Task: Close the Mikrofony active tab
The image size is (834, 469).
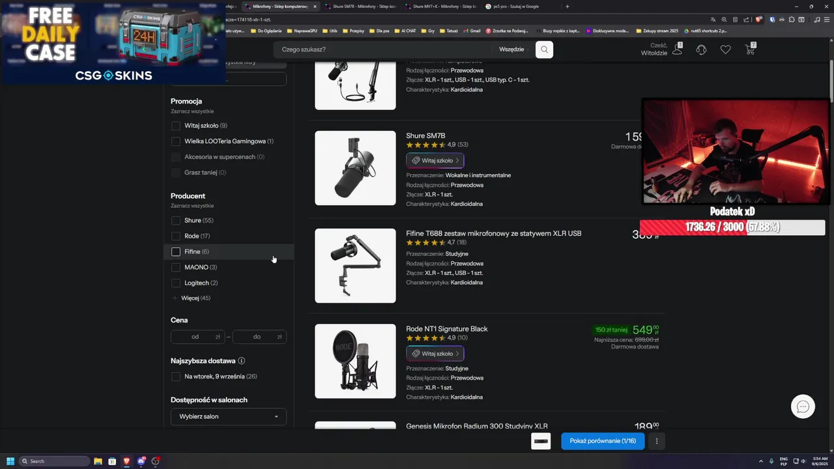Action: 315,7
